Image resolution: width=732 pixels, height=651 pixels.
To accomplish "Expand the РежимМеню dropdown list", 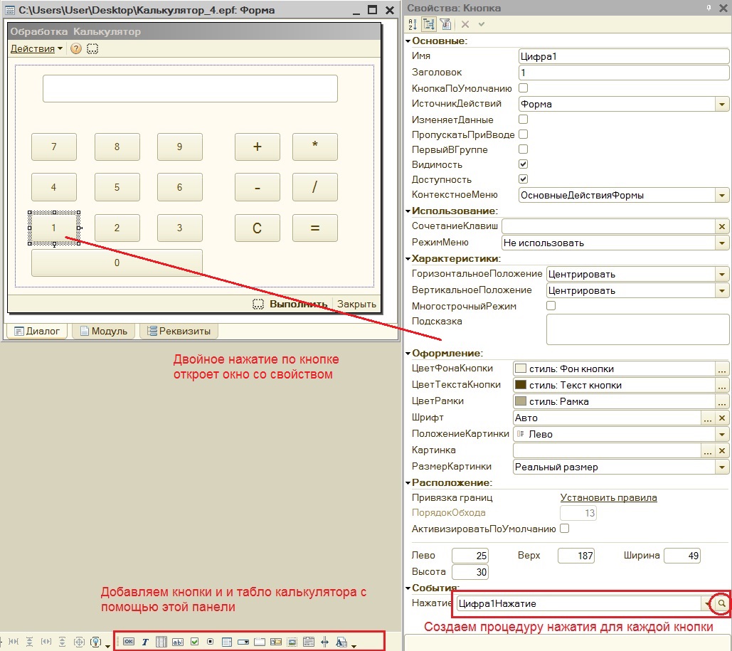I will point(722,243).
